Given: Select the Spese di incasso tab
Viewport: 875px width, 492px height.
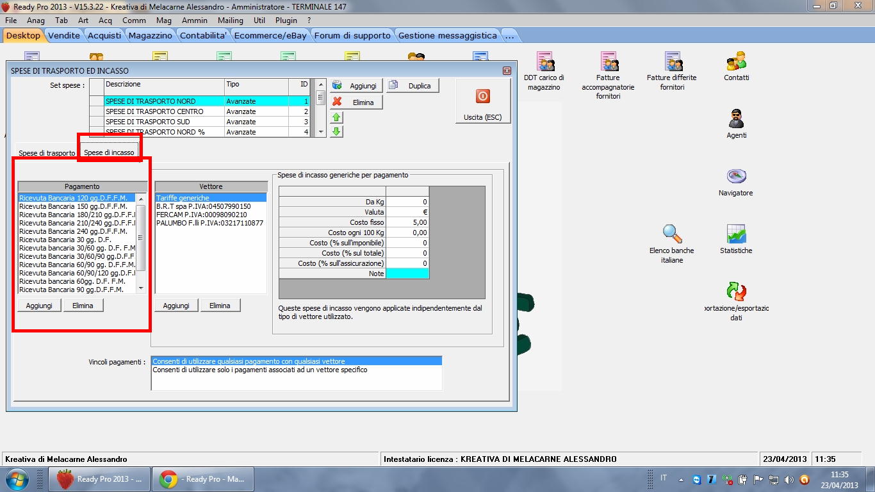Looking at the screenshot, I should pos(109,152).
